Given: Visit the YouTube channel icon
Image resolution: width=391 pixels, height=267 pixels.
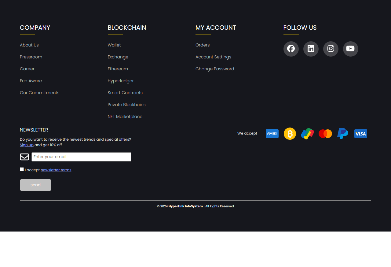Looking at the screenshot, I should coord(350,49).
